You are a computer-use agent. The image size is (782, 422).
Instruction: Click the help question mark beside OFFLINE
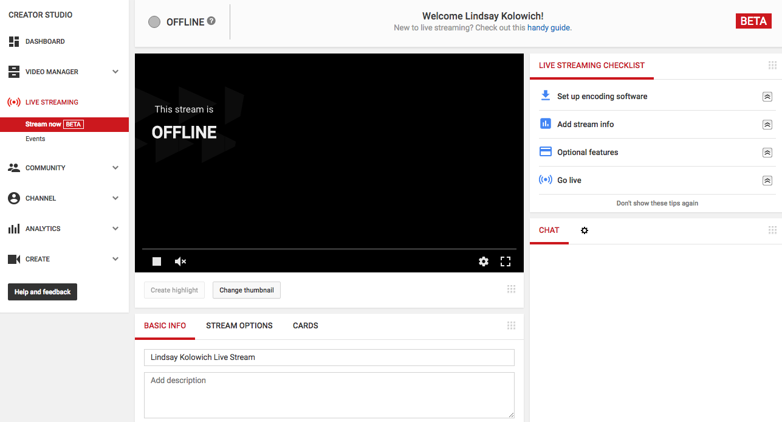211,21
